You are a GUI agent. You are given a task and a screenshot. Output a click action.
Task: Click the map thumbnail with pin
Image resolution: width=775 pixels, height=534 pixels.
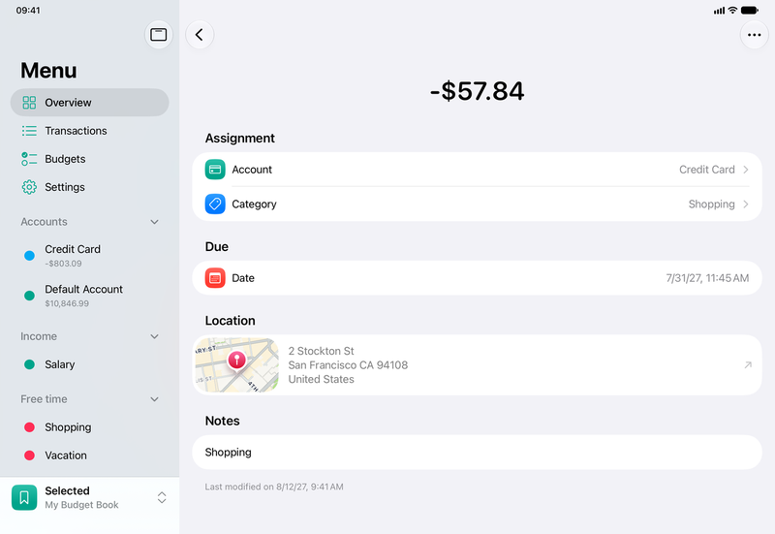[236, 365]
